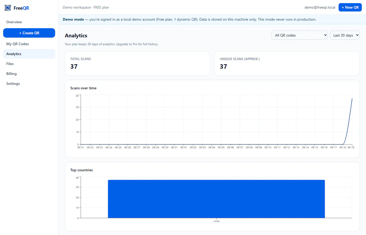Click the FreeQR logo icon

point(8,8)
